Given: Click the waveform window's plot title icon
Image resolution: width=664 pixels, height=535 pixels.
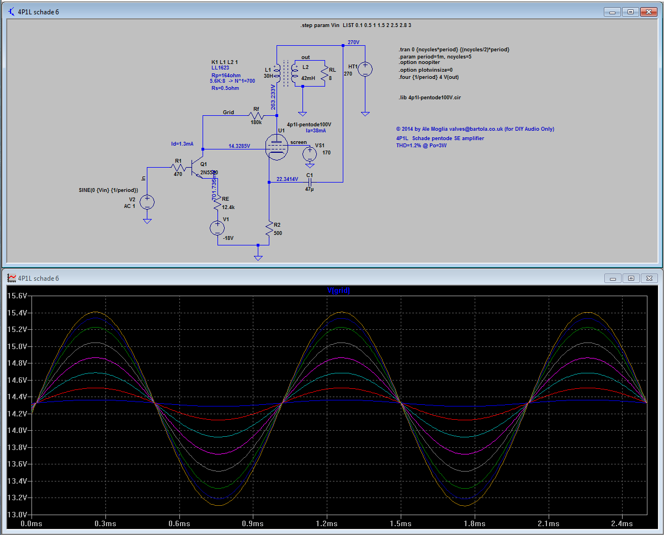Looking at the screenshot, I should [x=11, y=278].
